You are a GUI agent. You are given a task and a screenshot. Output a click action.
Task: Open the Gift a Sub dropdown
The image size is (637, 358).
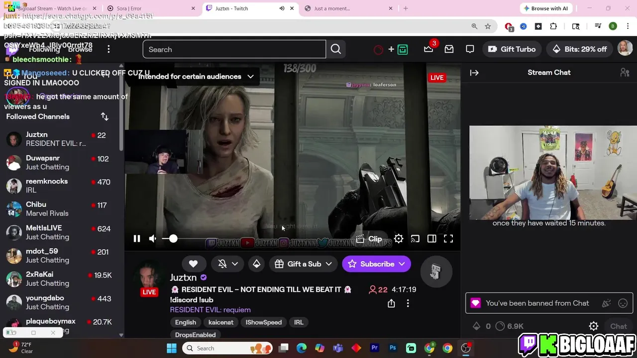[x=304, y=264]
